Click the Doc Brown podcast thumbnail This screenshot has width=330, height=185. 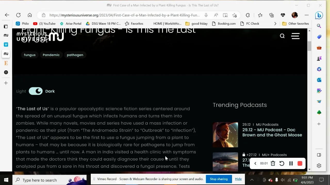point(225,135)
